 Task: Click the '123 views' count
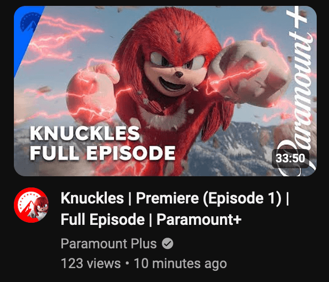pos(91,263)
